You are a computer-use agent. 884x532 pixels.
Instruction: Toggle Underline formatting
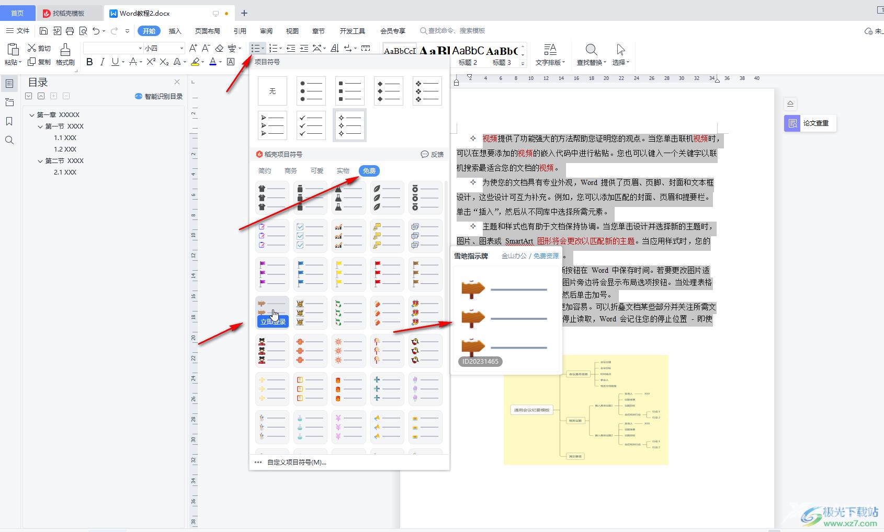point(115,62)
